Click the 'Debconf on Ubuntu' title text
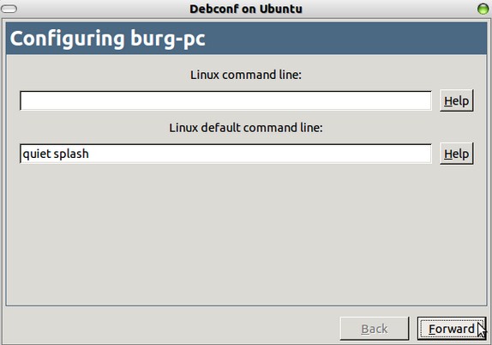 246,9
